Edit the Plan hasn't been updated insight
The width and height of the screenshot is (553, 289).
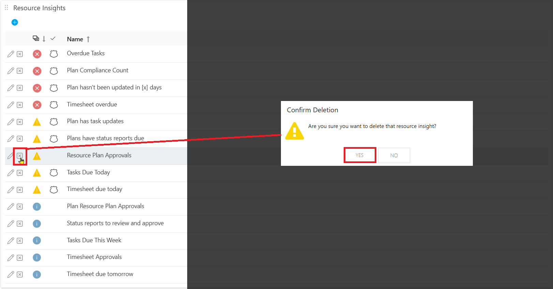(11, 88)
